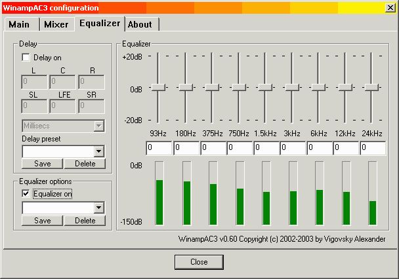The height and width of the screenshot is (279, 399).
Task: Focus the 180Hz gain value field
Action: (x=186, y=148)
